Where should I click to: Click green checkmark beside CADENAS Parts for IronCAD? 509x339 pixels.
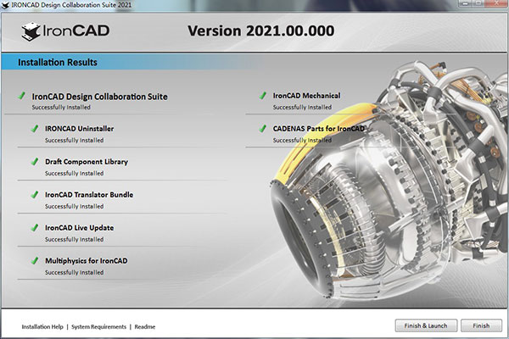[263, 129]
